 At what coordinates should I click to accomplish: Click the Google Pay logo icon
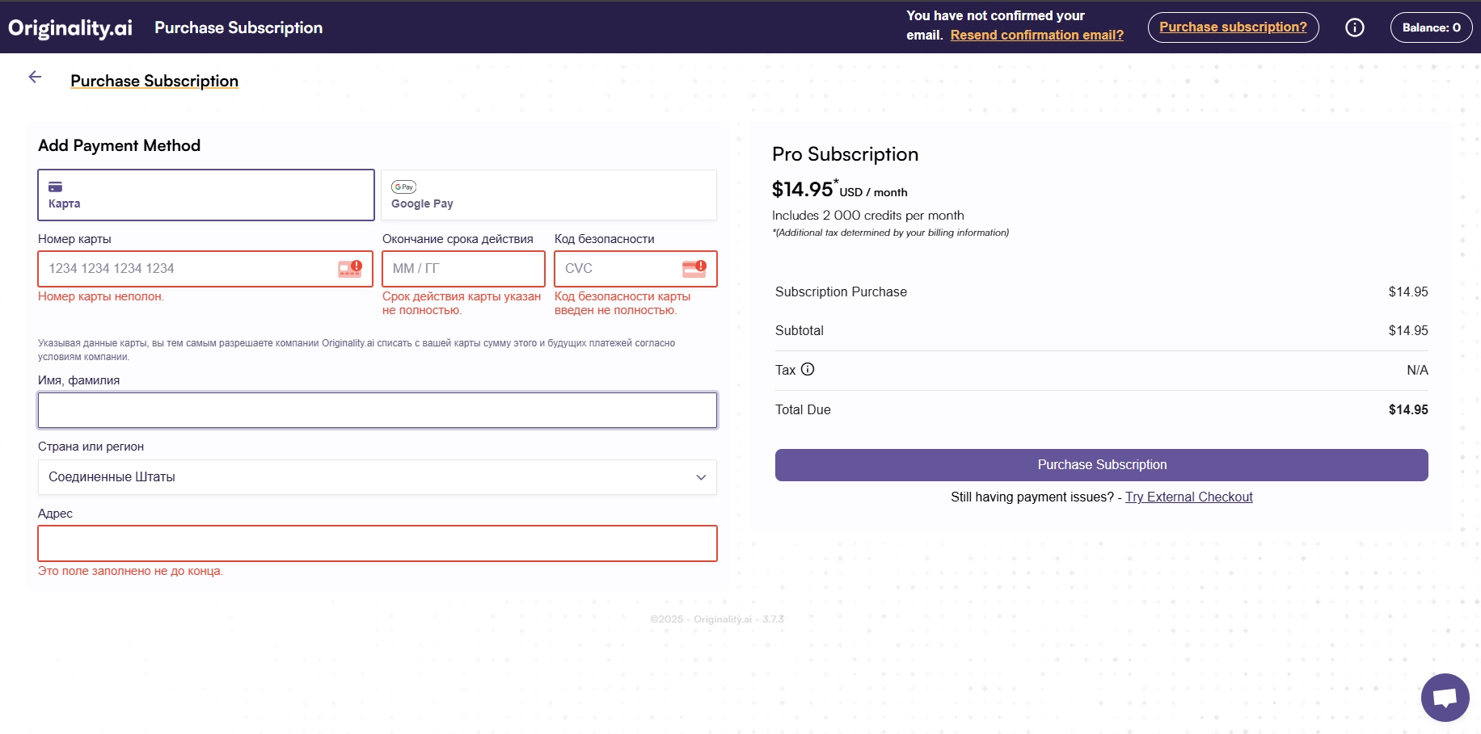(404, 187)
